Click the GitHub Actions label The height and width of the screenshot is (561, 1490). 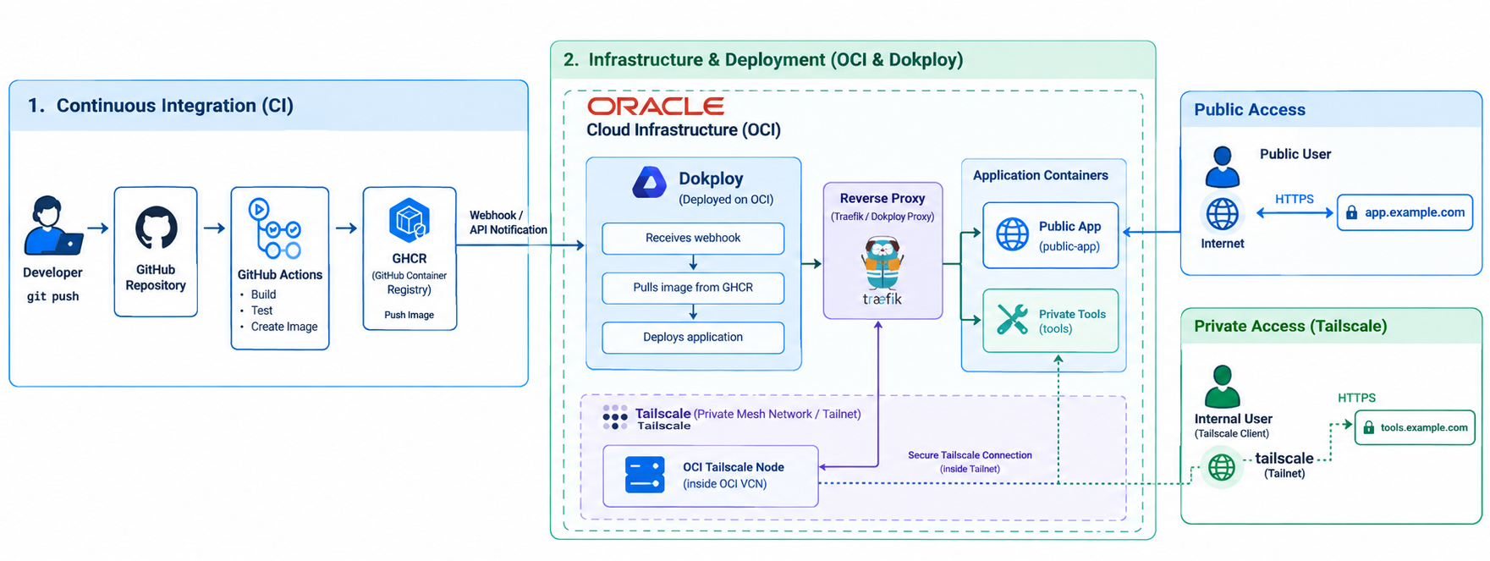[280, 275]
